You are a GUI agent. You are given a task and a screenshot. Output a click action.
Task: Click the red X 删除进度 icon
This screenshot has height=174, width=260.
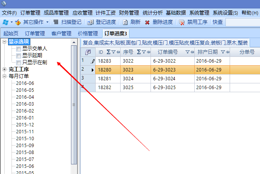pyautogui.click(x=147, y=22)
